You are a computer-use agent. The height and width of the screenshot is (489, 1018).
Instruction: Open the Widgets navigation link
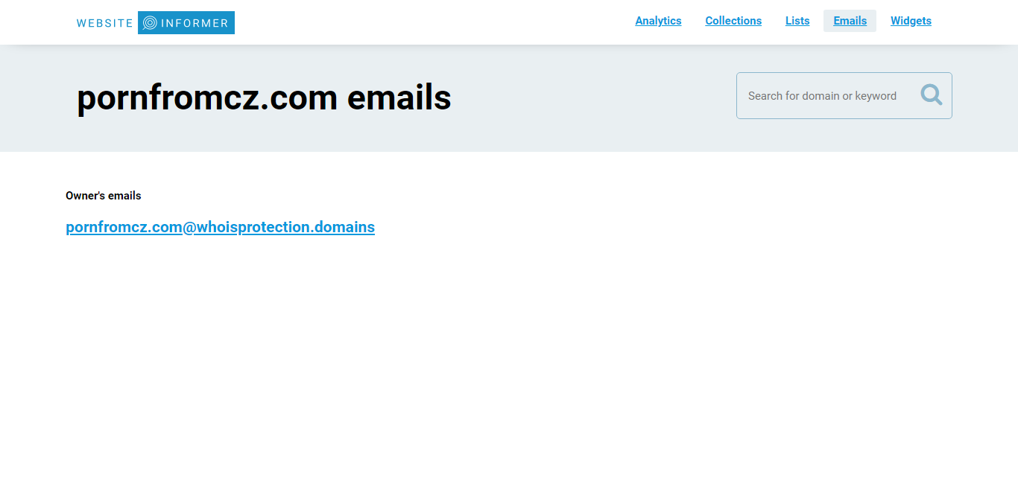tap(911, 21)
